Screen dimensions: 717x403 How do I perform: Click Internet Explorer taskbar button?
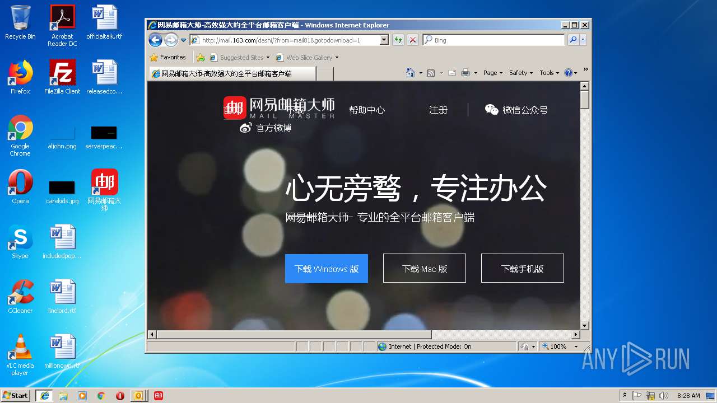pyautogui.click(x=45, y=395)
